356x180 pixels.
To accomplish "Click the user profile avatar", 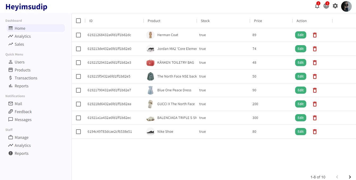I will [346, 6].
